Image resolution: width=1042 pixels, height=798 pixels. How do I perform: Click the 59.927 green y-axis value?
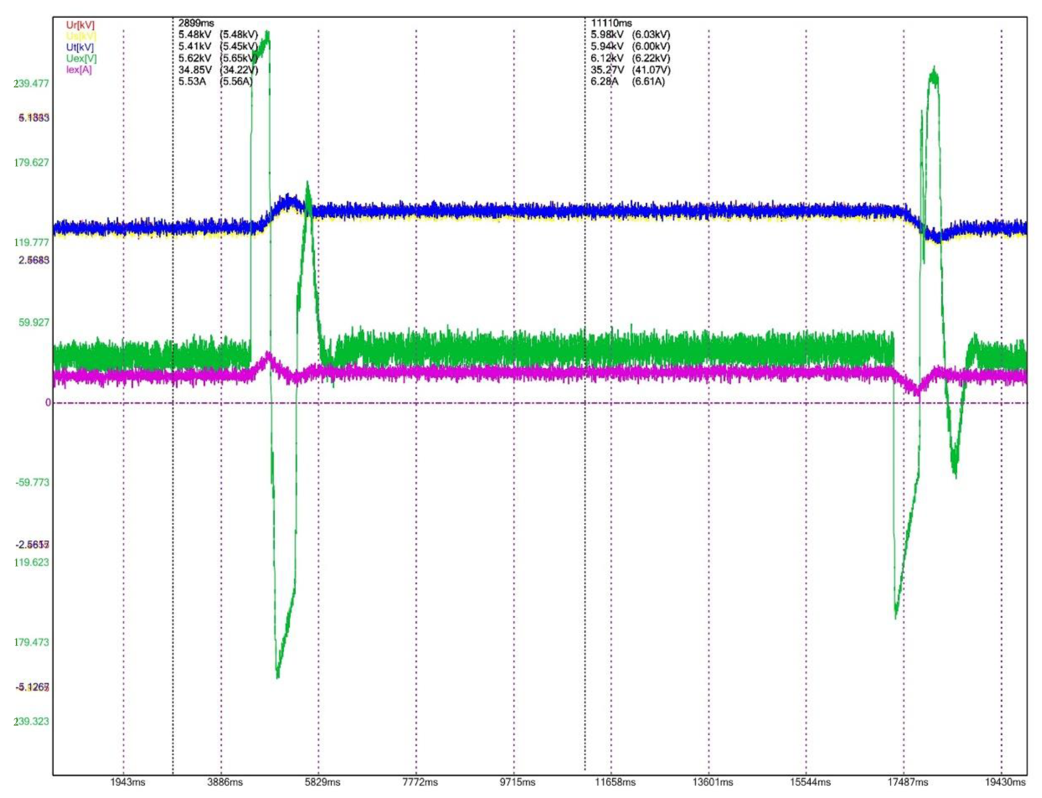click(x=34, y=322)
